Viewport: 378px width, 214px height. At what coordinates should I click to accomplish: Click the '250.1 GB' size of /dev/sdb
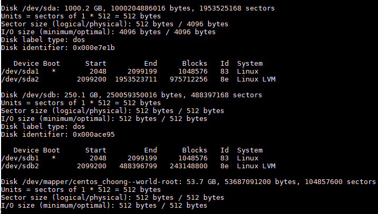[81, 95]
